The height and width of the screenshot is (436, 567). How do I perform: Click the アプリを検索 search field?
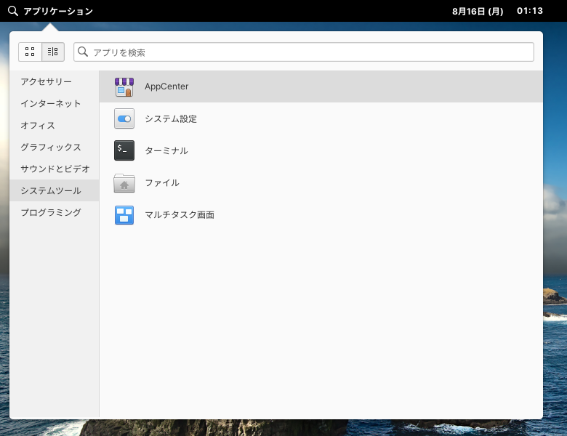[304, 52]
